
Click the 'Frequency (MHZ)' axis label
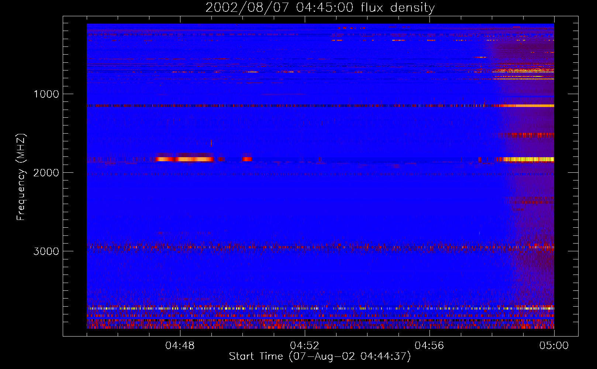coord(21,177)
